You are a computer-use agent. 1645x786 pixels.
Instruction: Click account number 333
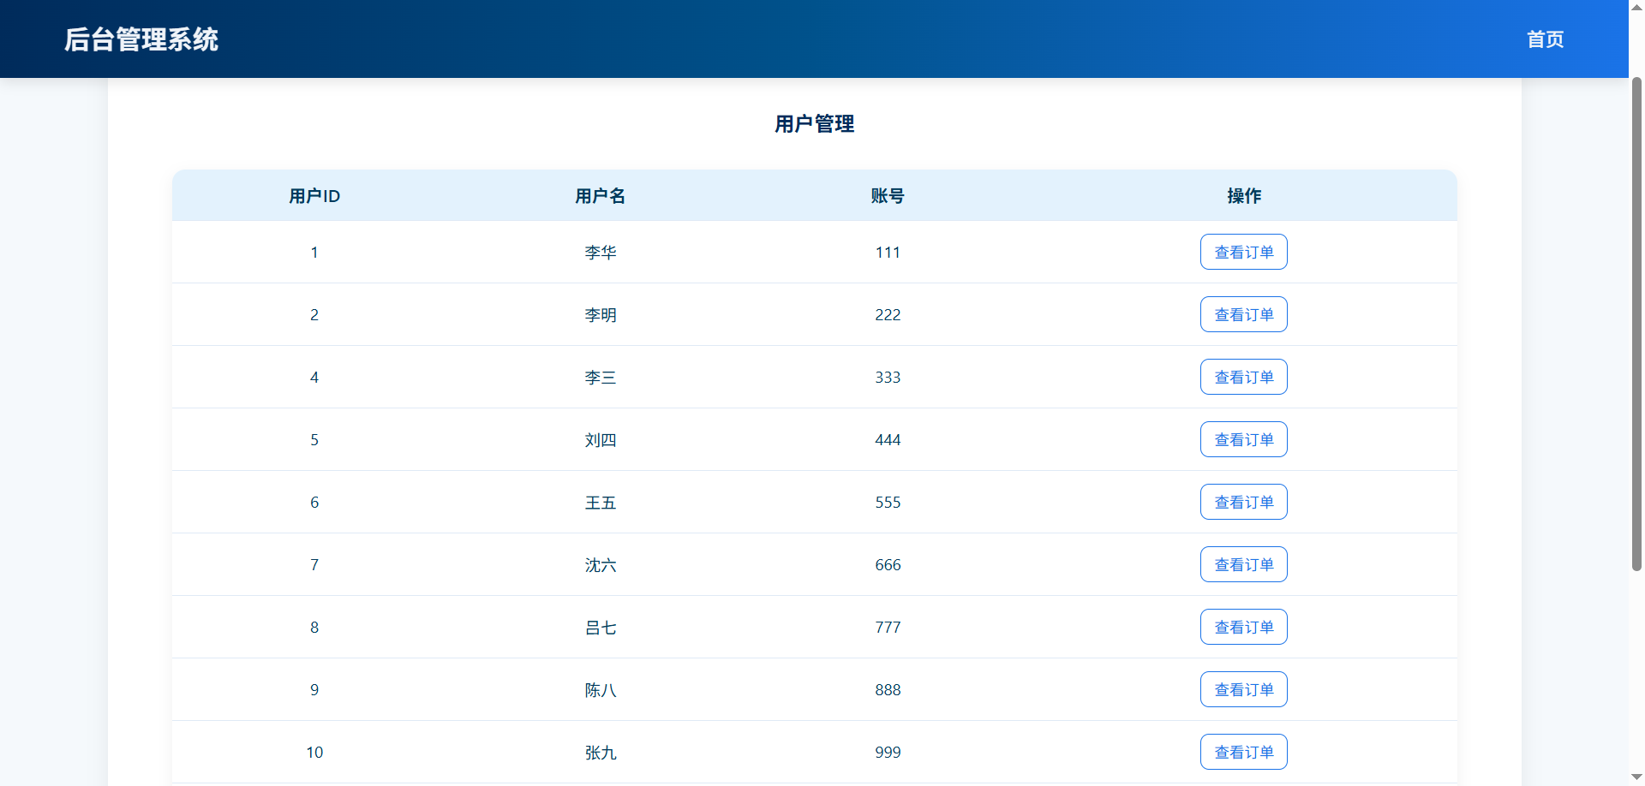point(888,378)
